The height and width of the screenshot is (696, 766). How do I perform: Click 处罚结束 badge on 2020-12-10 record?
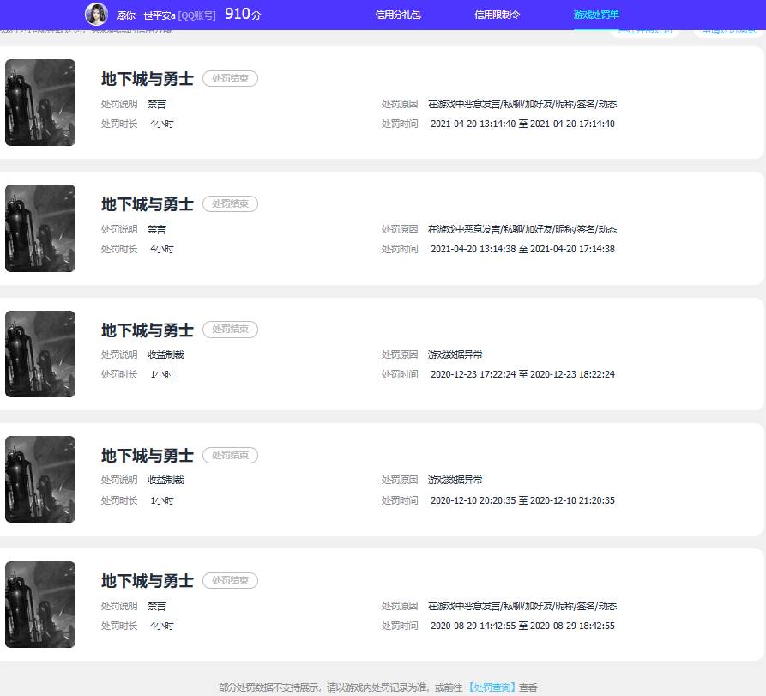(230, 456)
